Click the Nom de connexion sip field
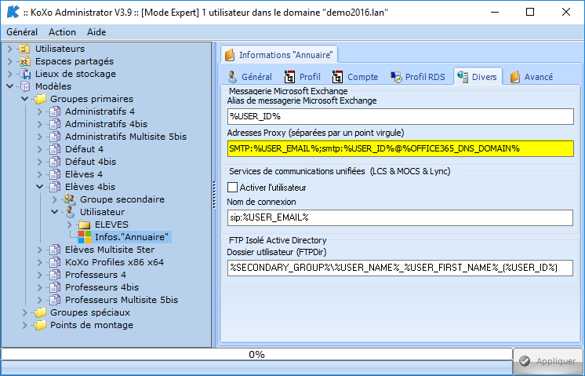The height and width of the screenshot is (376, 585). click(x=400, y=217)
